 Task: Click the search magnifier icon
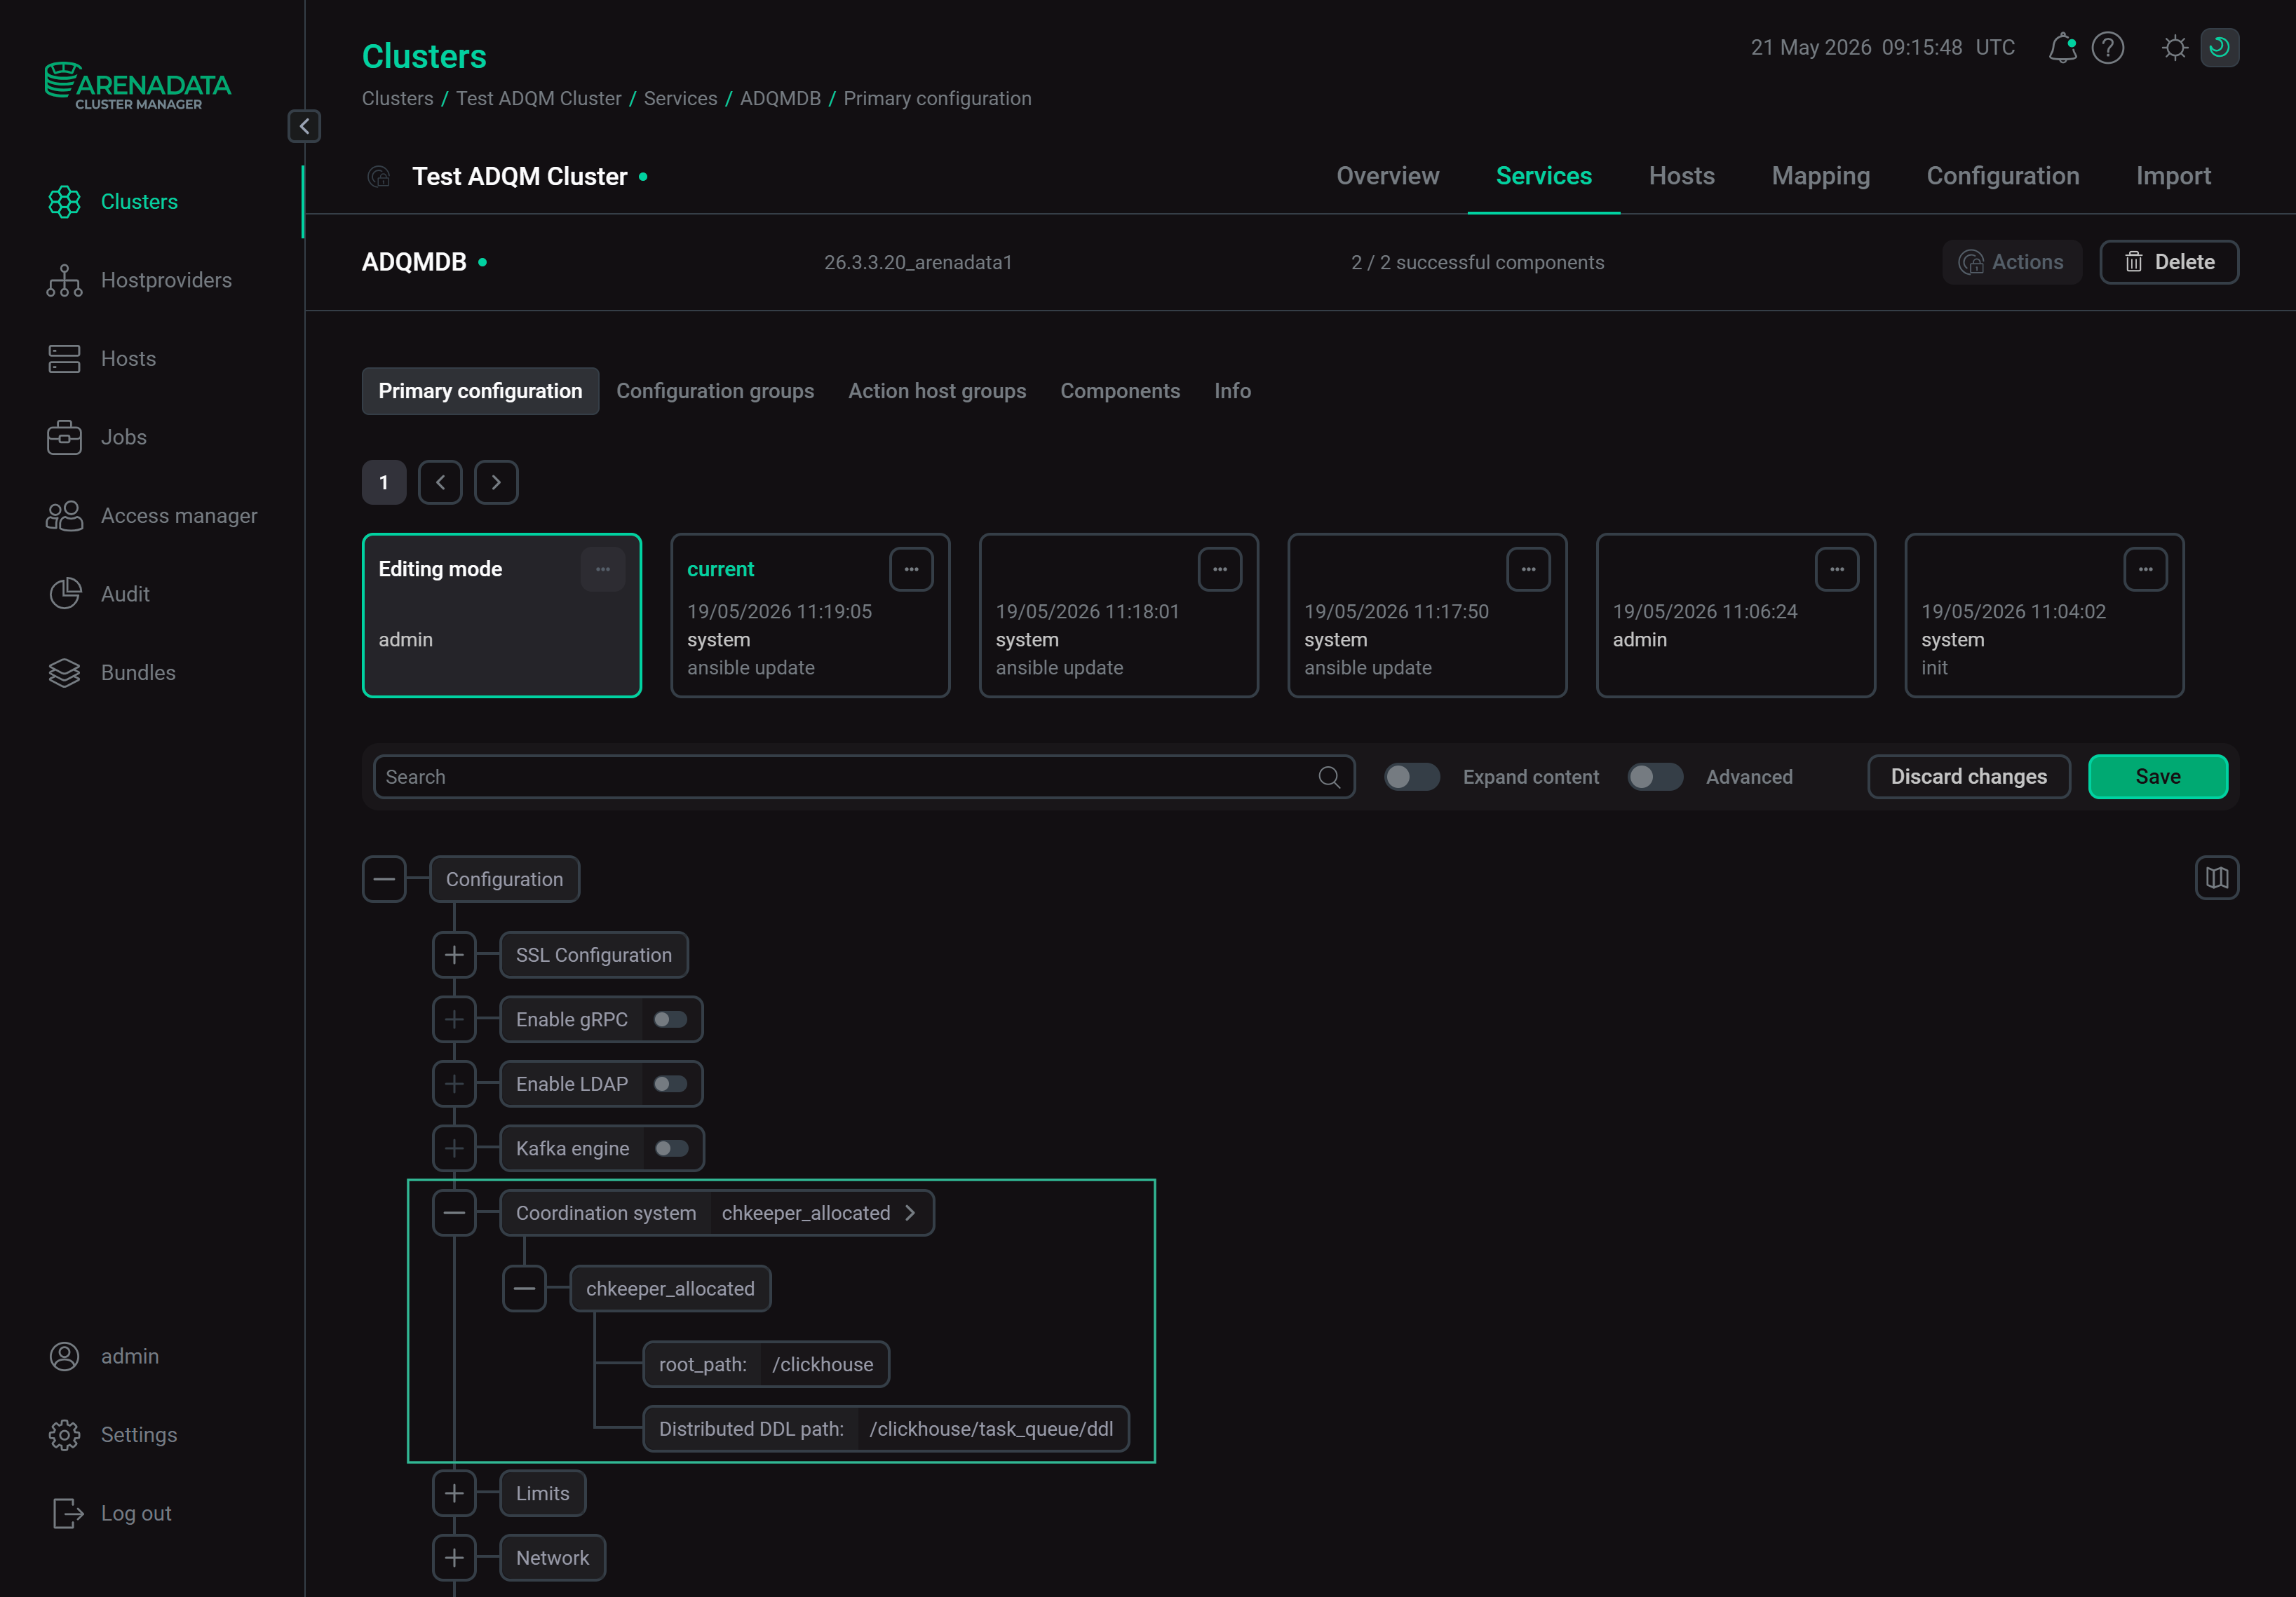[x=1329, y=777]
